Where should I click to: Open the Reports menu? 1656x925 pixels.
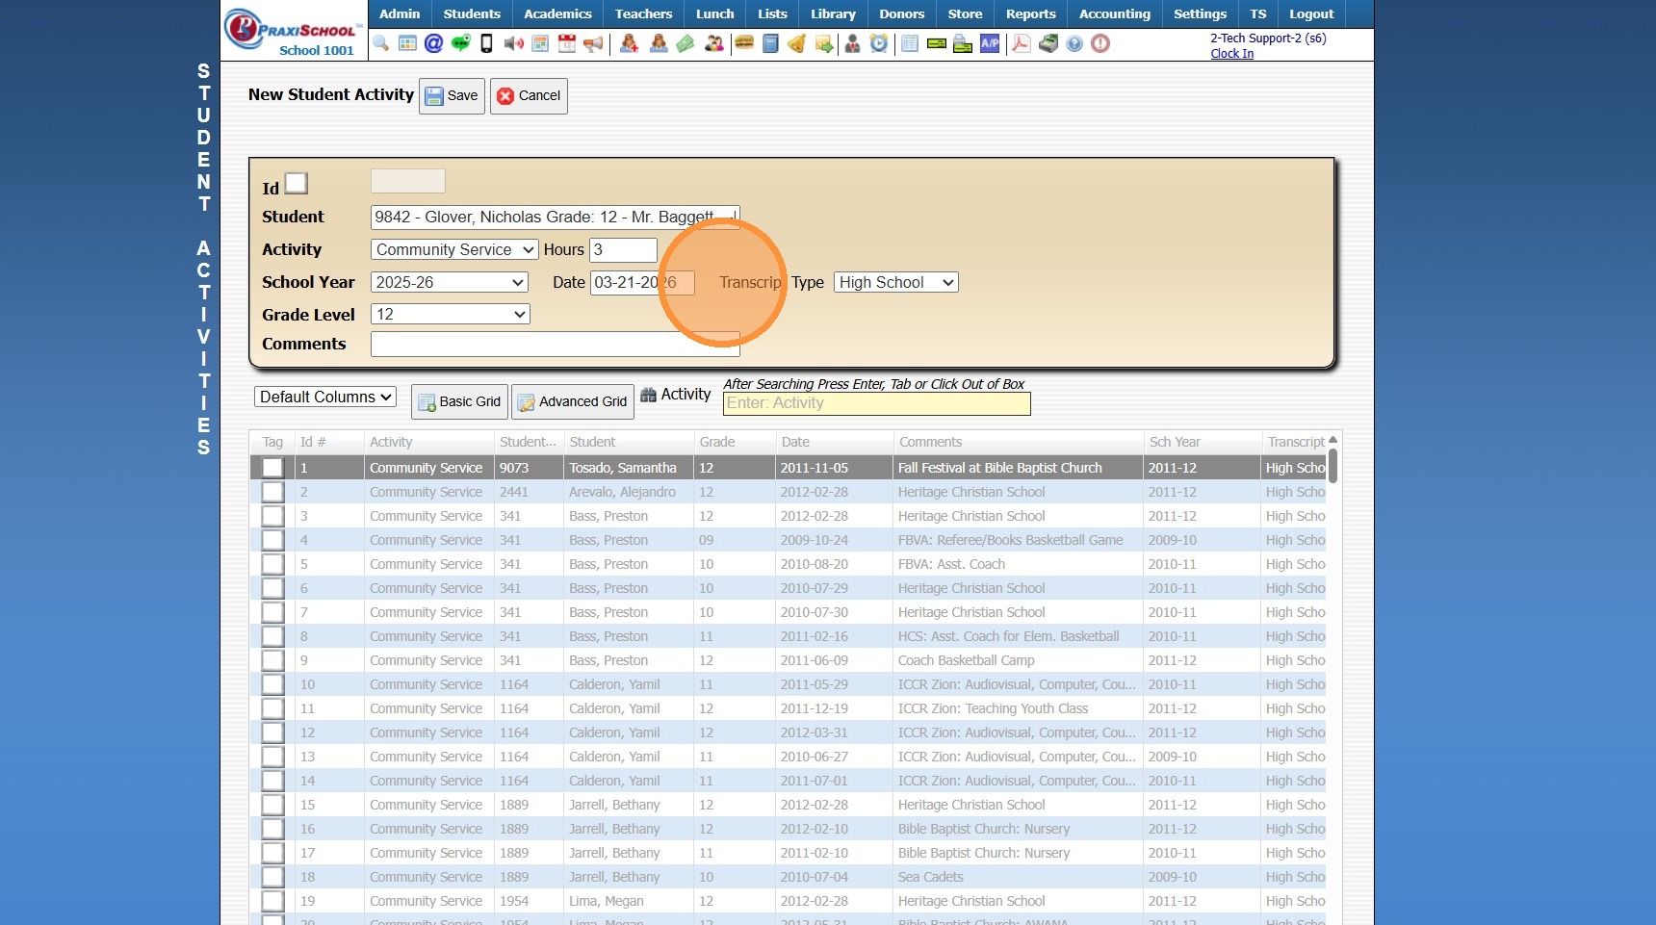click(1030, 13)
